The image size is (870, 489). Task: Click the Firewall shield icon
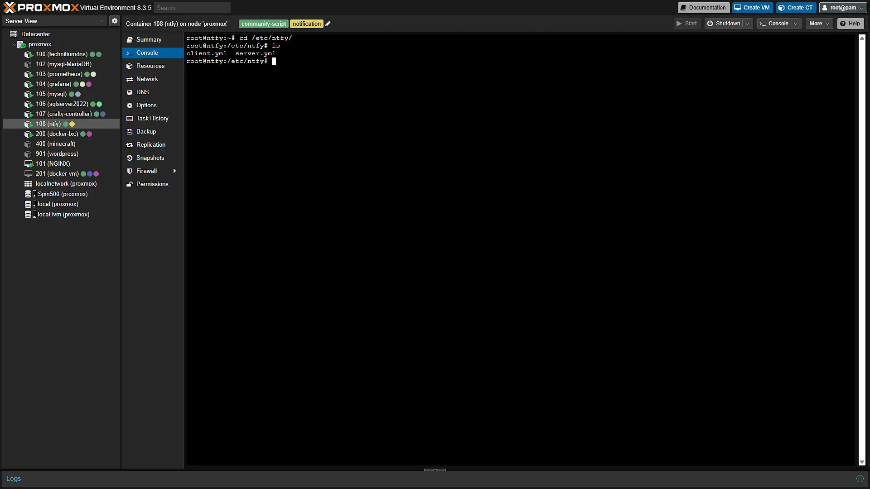[130, 171]
